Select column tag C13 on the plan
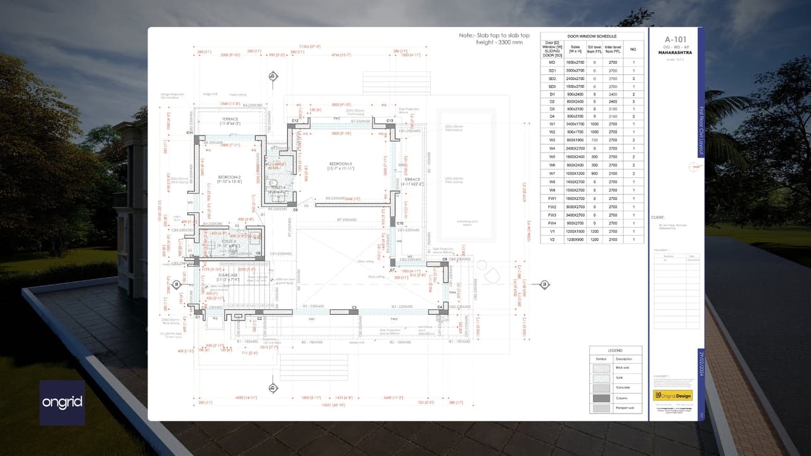811x456 pixels. click(390, 120)
